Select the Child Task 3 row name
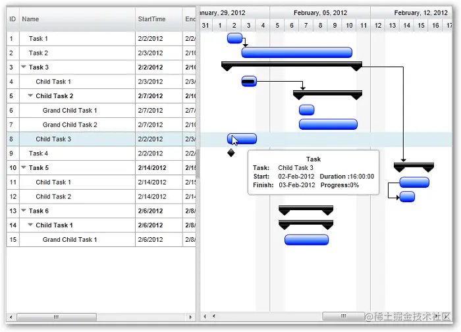This screenshot has height=332, width=461. [53, 139]
